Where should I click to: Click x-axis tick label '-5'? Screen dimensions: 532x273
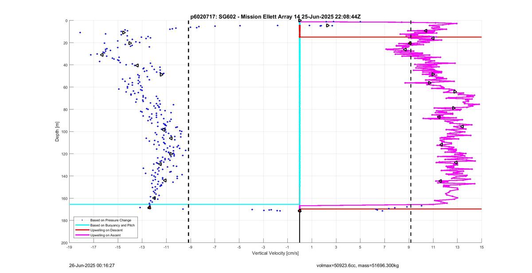[239, 247]
